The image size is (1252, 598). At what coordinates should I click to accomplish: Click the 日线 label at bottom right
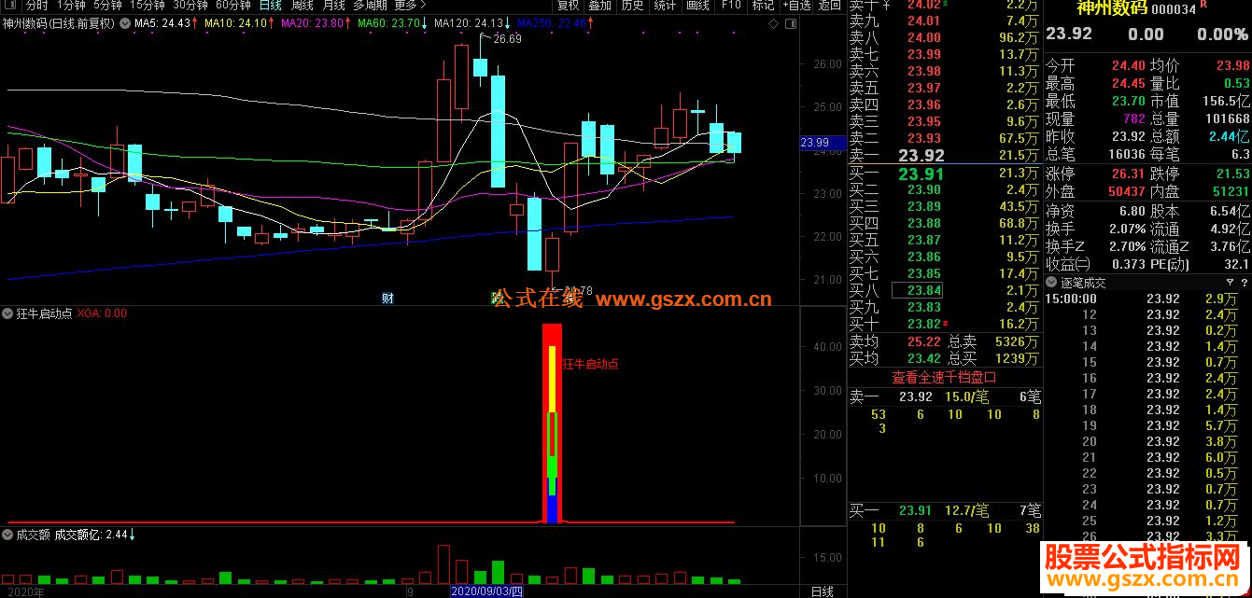[x=822, y=591]
